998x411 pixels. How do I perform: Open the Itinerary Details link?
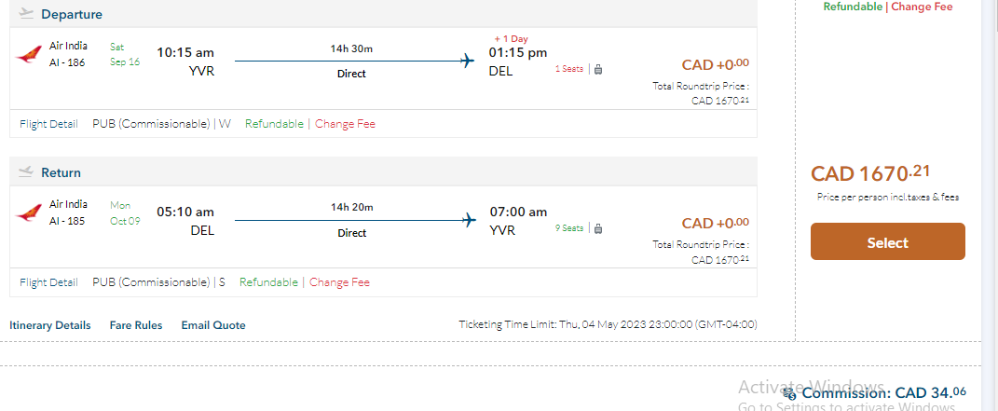click(50, 325)
